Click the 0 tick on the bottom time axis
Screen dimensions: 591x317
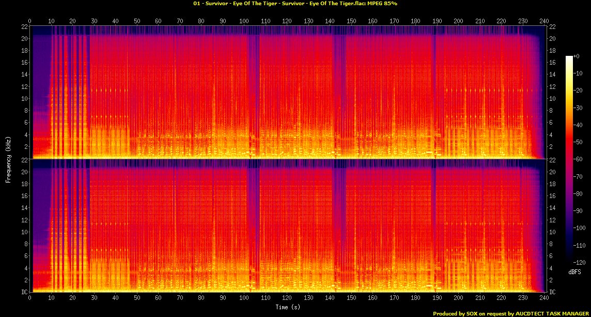[30, 298]
